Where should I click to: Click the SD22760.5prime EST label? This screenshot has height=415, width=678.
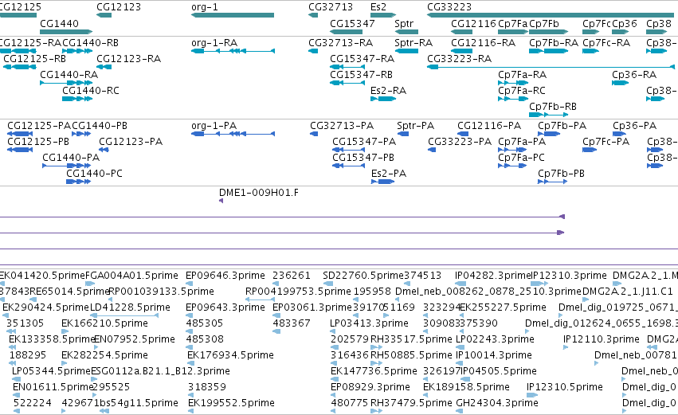363,276
